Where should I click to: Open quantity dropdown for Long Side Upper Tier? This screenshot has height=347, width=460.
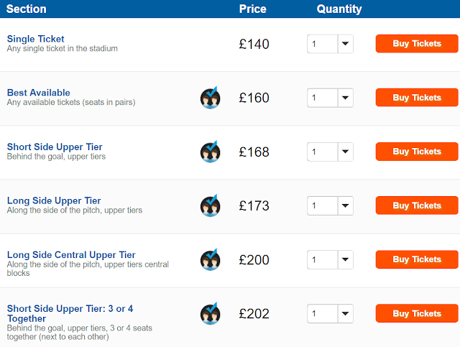pyautogui.click(x=330, y=205)
